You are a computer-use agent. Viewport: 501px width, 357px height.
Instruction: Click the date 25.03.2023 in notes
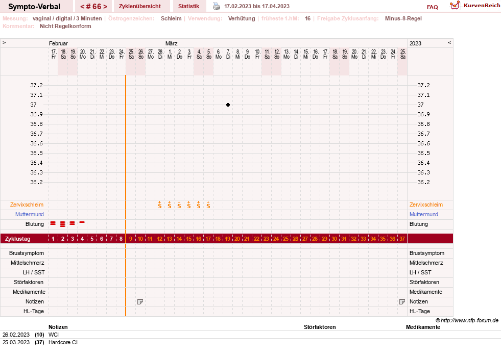click(x=16, y=342)
